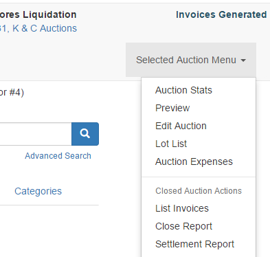
Task: Open the K & C Auctions link
Action: click(x=45, y=28)
